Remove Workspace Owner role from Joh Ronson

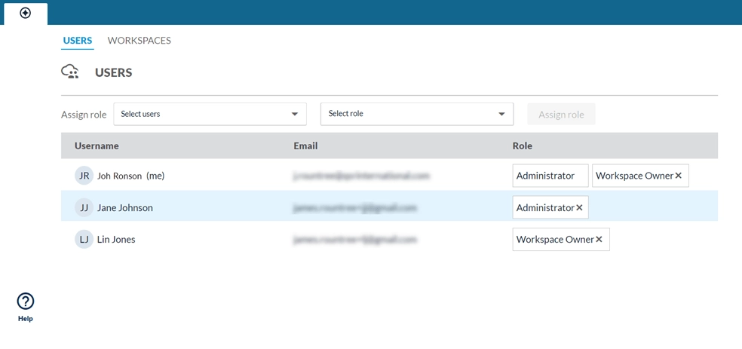(x=679, y=176)
